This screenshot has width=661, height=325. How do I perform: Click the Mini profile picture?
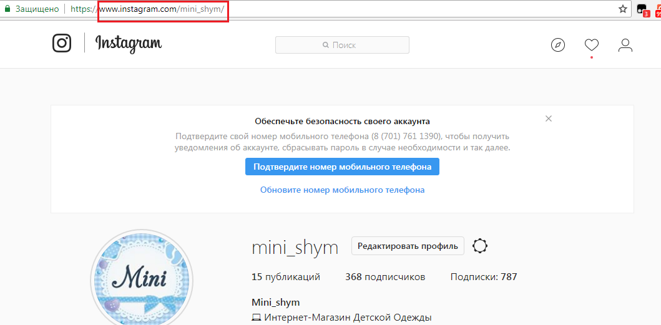(142, 279)
